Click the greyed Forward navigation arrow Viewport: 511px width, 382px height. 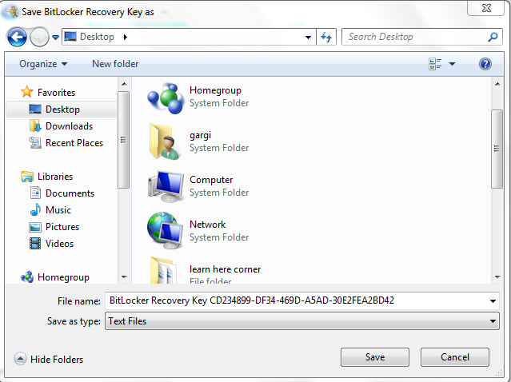coord(39,37)
